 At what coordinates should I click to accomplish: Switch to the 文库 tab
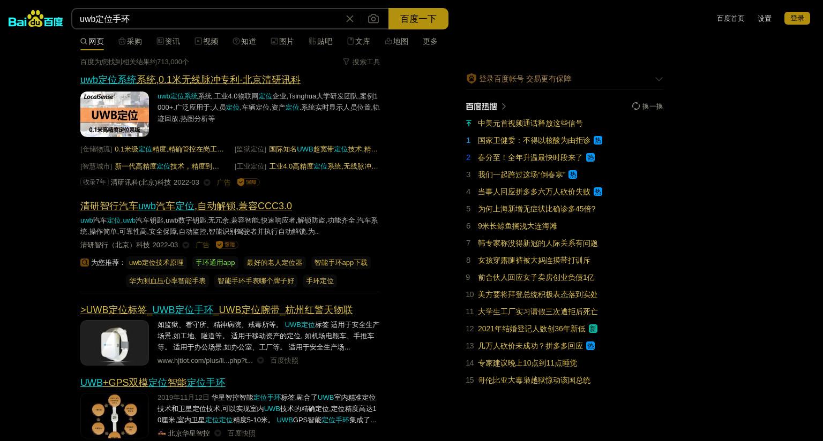[x=358, y=41]
